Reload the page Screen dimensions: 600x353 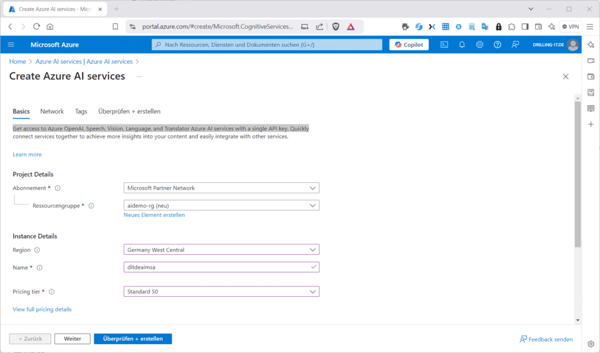pos(36,26)
